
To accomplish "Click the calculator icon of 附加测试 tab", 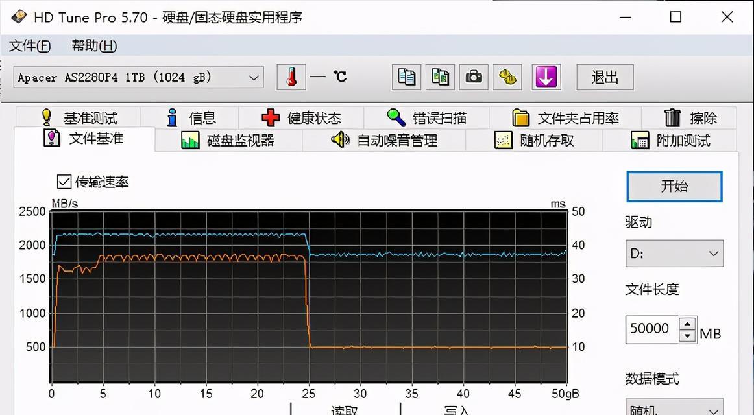I will click(640, 140).
